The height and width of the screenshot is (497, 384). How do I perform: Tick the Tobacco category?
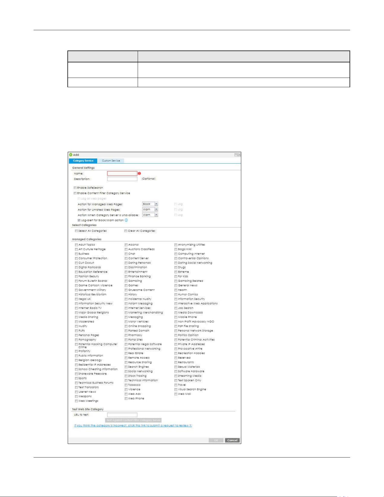coord(126,385)
